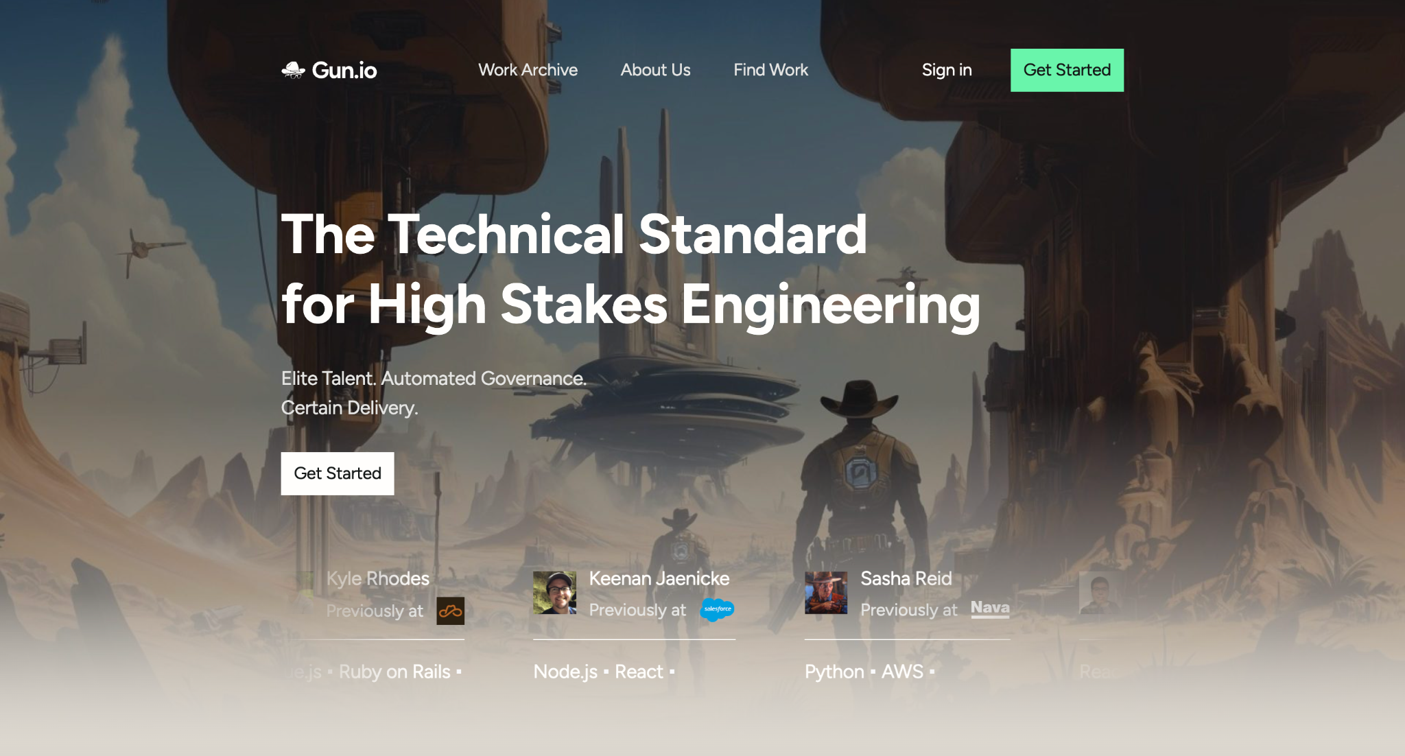The image size is (1405, 756).
Task: Open the Work Archive nav item
Action: (528, 70)
